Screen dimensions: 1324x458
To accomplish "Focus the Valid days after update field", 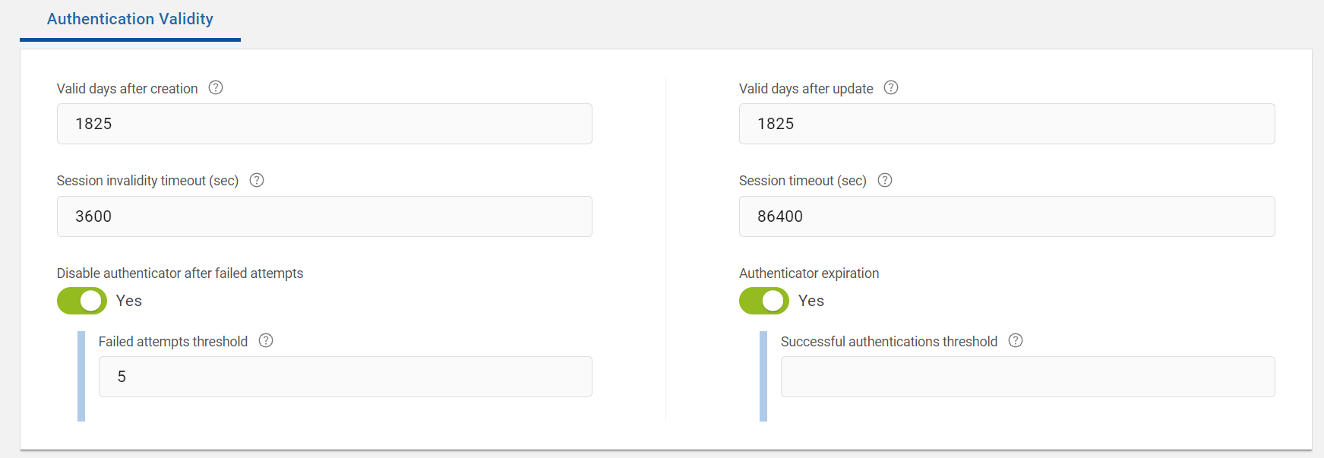I will point(1006,124).
